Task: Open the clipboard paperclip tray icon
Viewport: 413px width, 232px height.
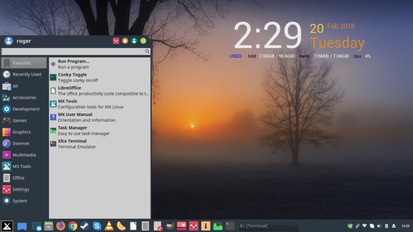Action: pos(357,226)
